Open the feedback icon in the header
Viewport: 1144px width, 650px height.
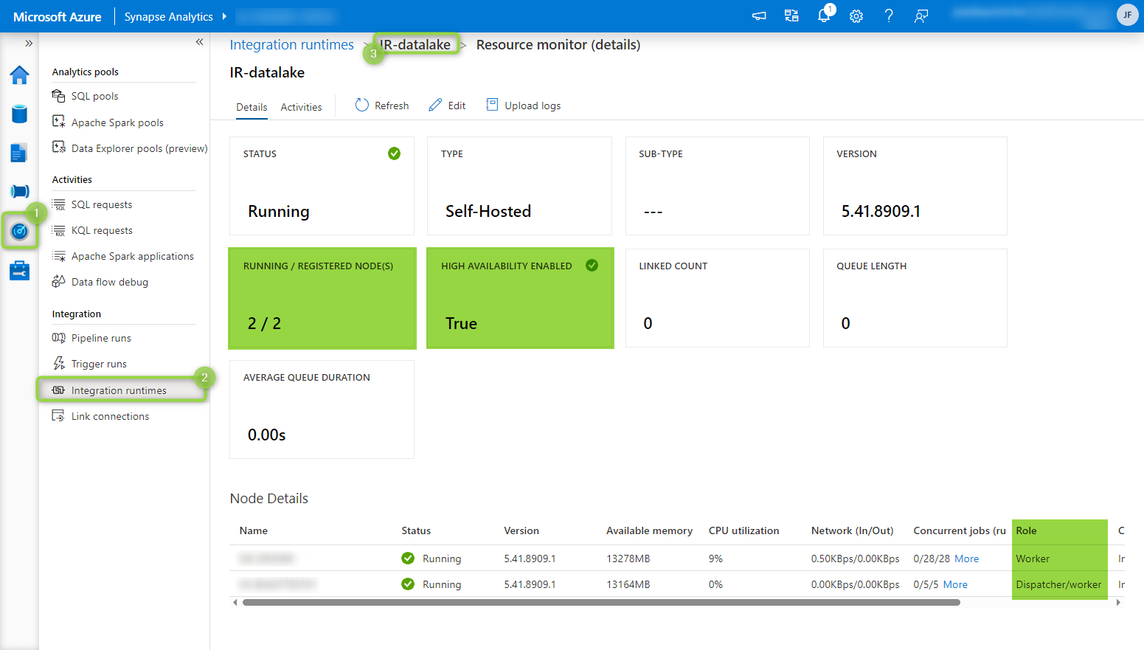(x=921, y=16)
